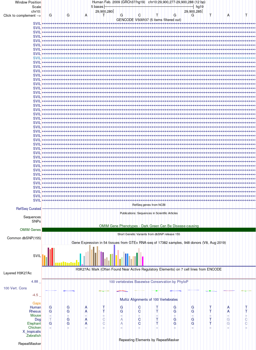Screen dimensions: 256x350
Task: Click 'RefSeq genes from NCBI' title
Action: (x=149, y=205)
